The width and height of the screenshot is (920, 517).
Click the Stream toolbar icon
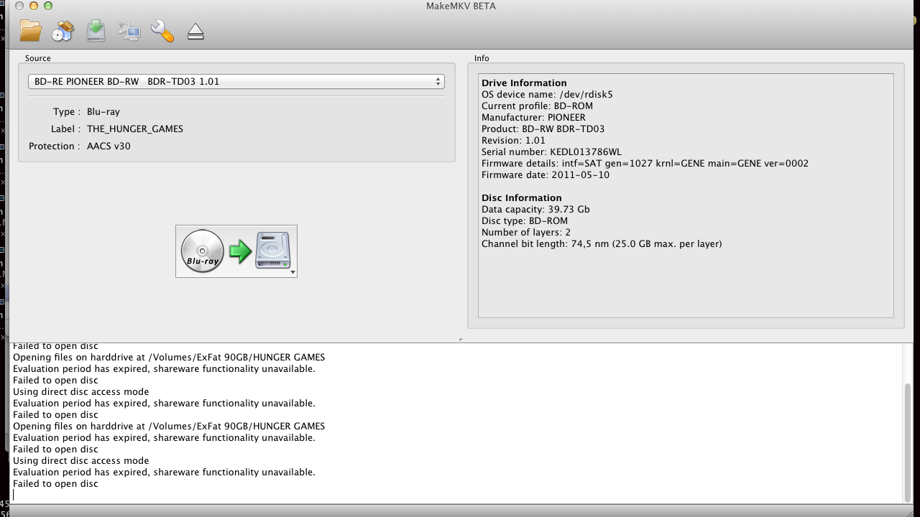[x=129, y=31]
